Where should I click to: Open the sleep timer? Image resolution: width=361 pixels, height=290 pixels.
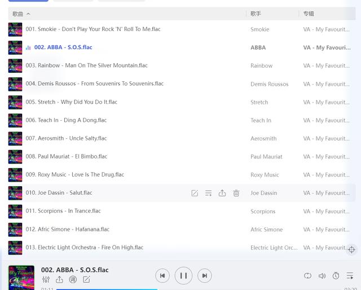click(336, 275)
